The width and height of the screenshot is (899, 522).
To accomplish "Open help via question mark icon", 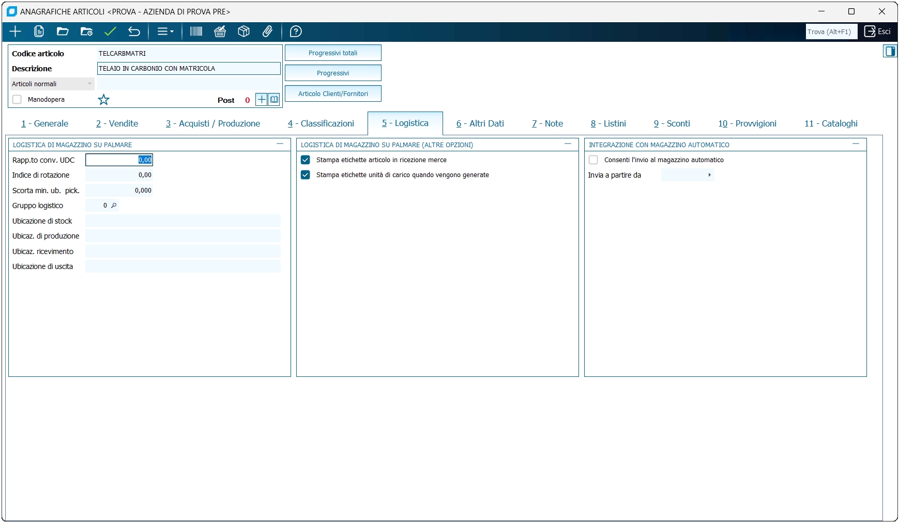I will pyautogui.click(x=296, y=31).
